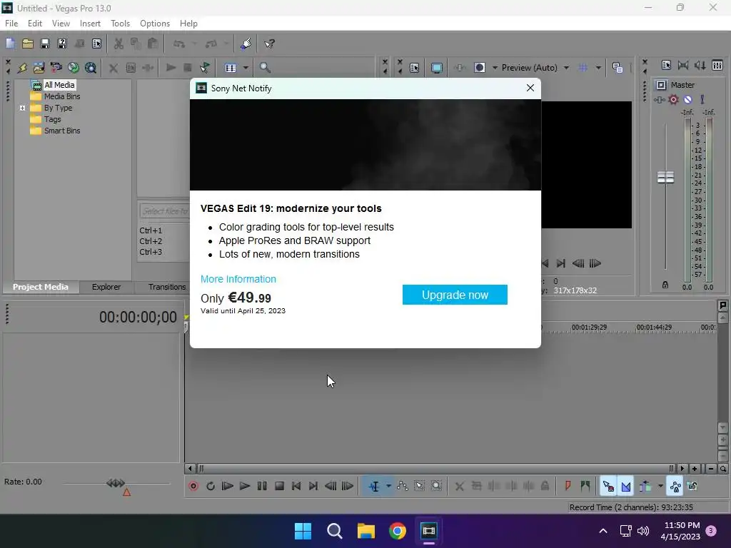The image size is (731, 548).
Task: Click the Split Screen View icon
Action: pyautogui.click(x=480, y=68)
